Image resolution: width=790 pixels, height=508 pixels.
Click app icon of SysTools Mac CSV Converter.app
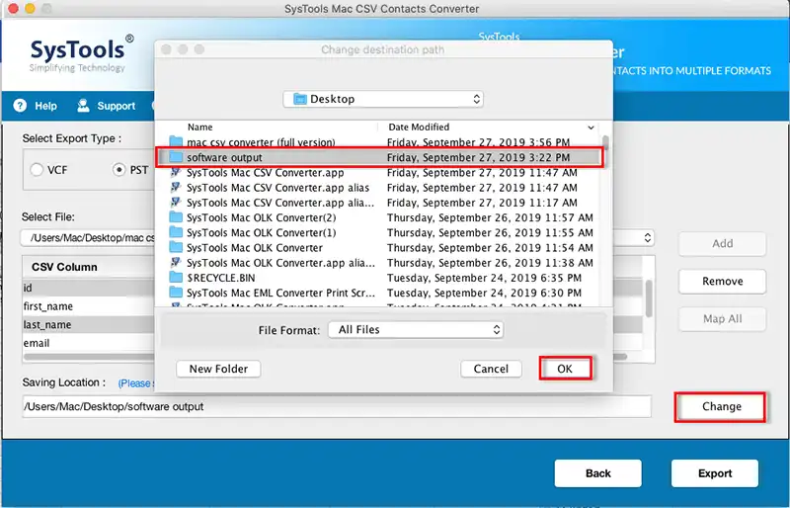pyautogui.click(x=176, y=172)
